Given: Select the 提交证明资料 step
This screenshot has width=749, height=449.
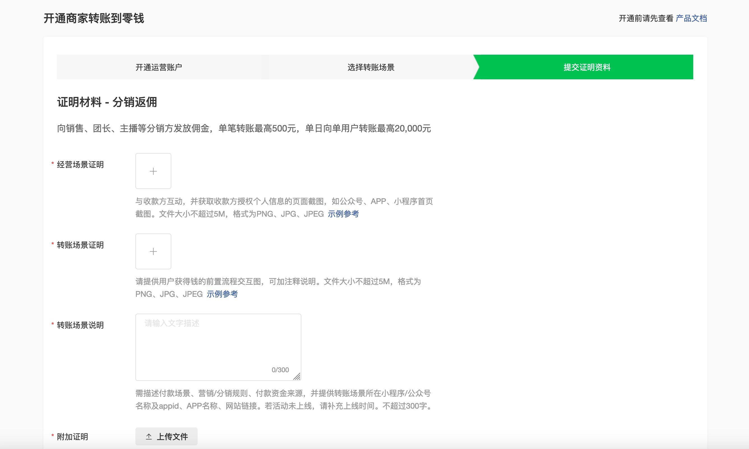Looking at the screenshot, I should (586, 67).
